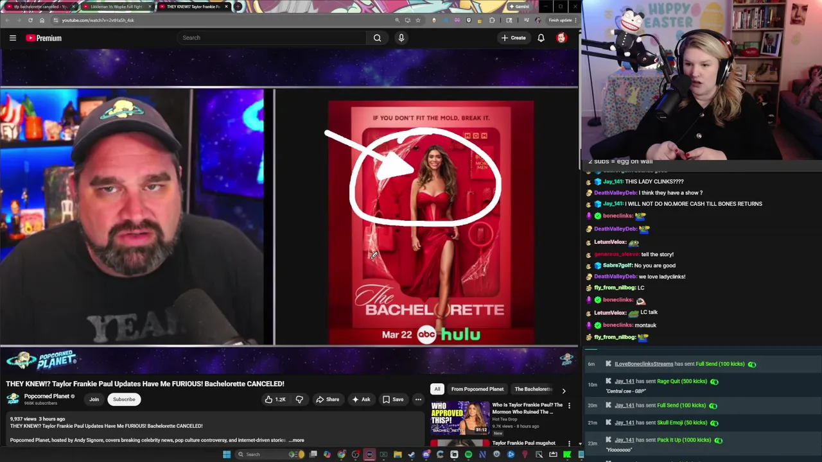Expand the description with '...more'

297,440
